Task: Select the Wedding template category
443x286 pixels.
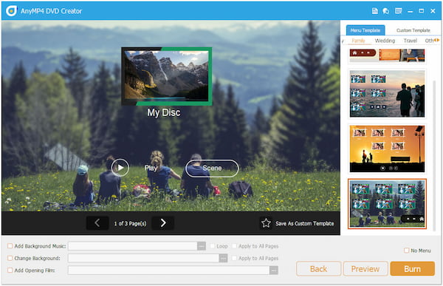Action: point(385,41)
